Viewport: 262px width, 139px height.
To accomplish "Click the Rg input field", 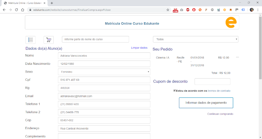I will click(104, 88).
